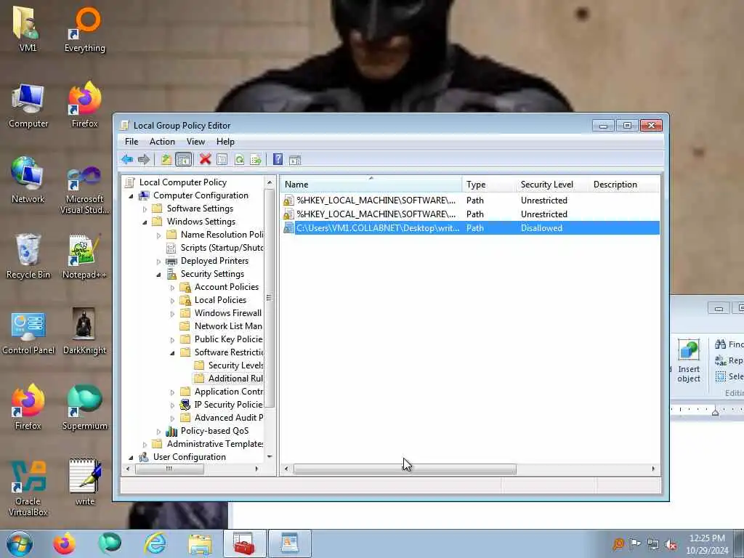Collapse the Computer Configuration node
Screen dimensions: 744x558
click(132, 196)
